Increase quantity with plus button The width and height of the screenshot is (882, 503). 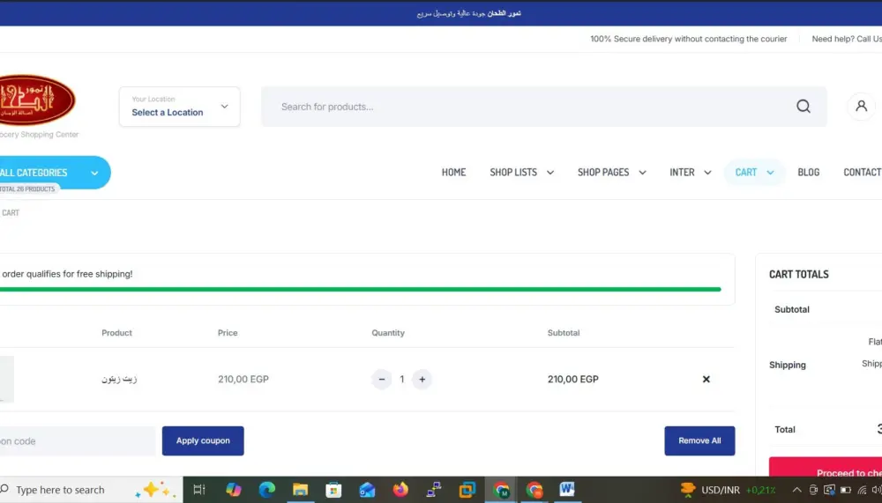pyautogui.click(x=422, y=380)
